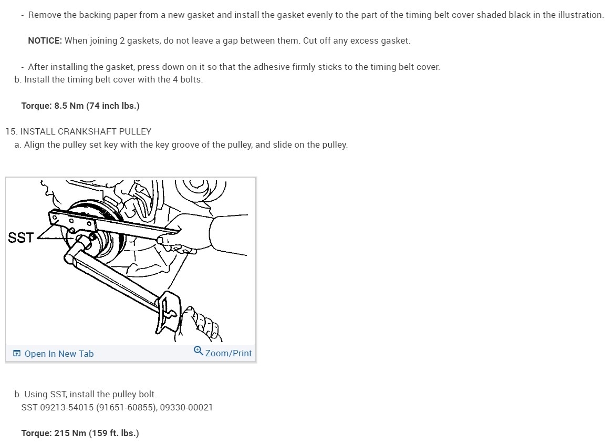Click the bold NOTICE label
This screenshot has height=443, width=613.
45,40
